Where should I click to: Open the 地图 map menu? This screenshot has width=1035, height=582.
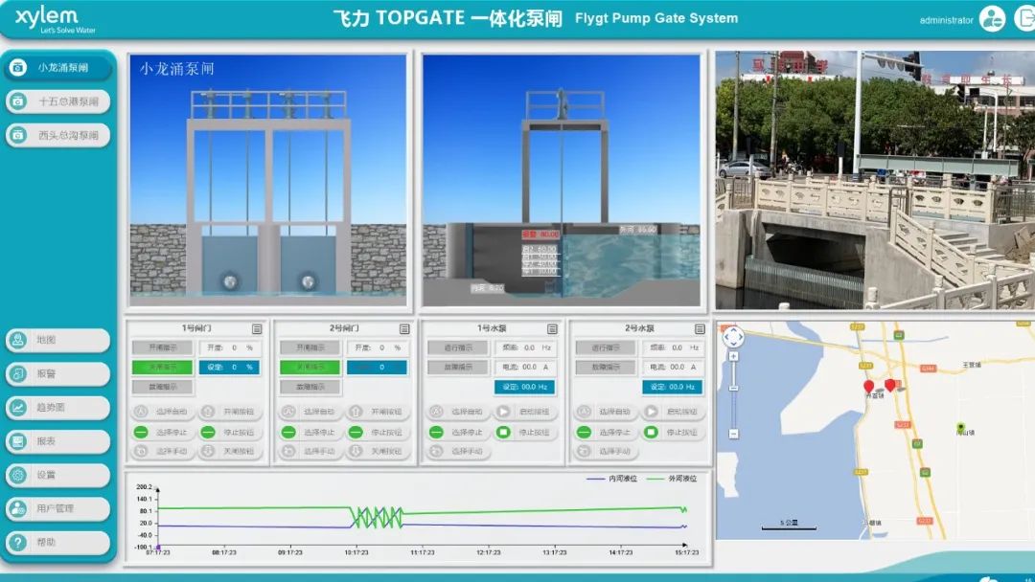coord(58,340)
